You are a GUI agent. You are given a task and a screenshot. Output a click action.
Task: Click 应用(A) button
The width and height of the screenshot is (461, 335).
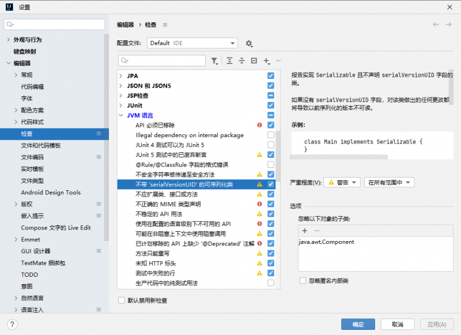click(x=437, y=325)
